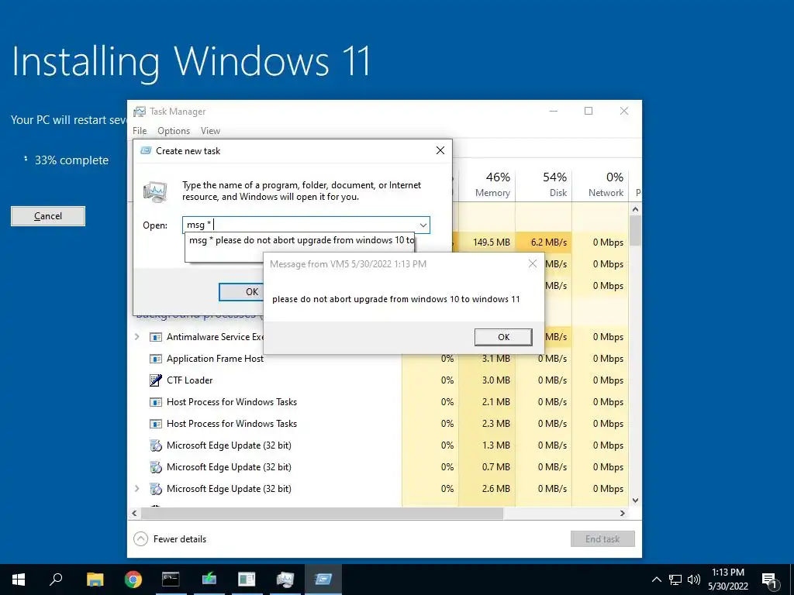The height and width of the screenshot is (595, 794).
Task: Expand the Antimalware Service Executable row
Action: tap(136, 336)
